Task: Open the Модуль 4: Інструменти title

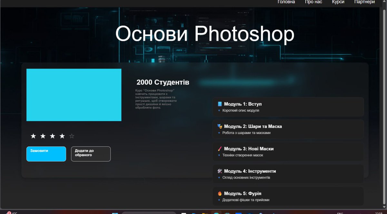Action: click(250, 171)
